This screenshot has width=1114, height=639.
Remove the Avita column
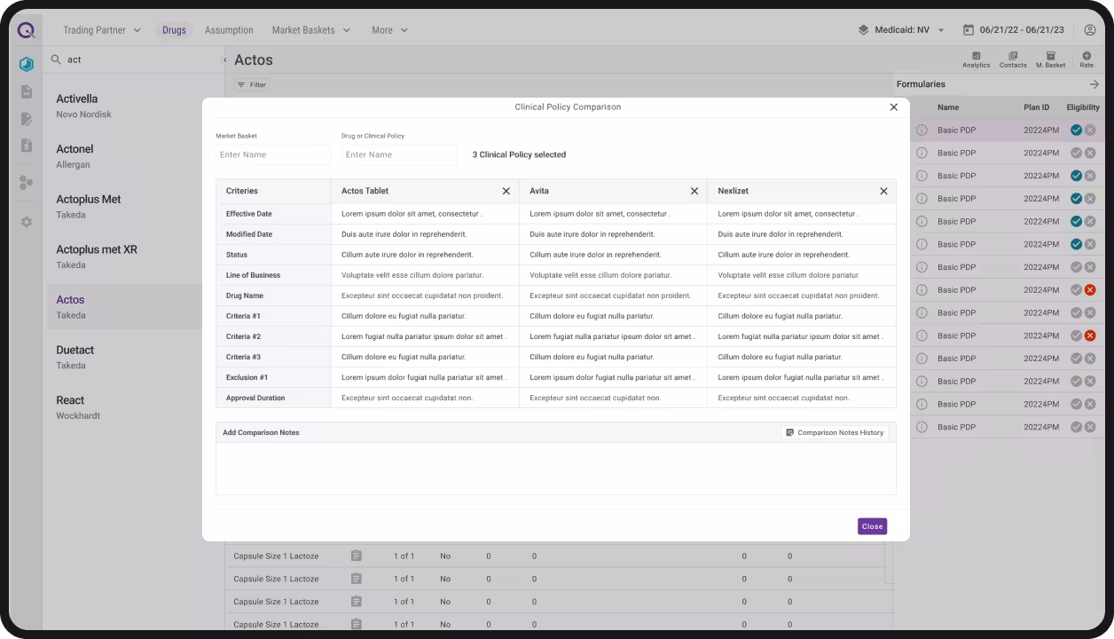pyautogui.click(x=694, y=191)
